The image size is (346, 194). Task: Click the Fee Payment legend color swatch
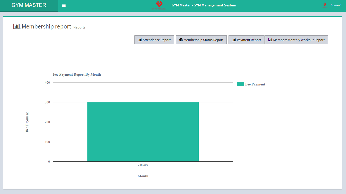click(x=240, y=84)
